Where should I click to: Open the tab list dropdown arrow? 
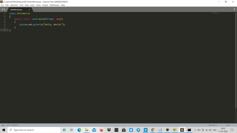pyautogui.click(x=234, y=9)
